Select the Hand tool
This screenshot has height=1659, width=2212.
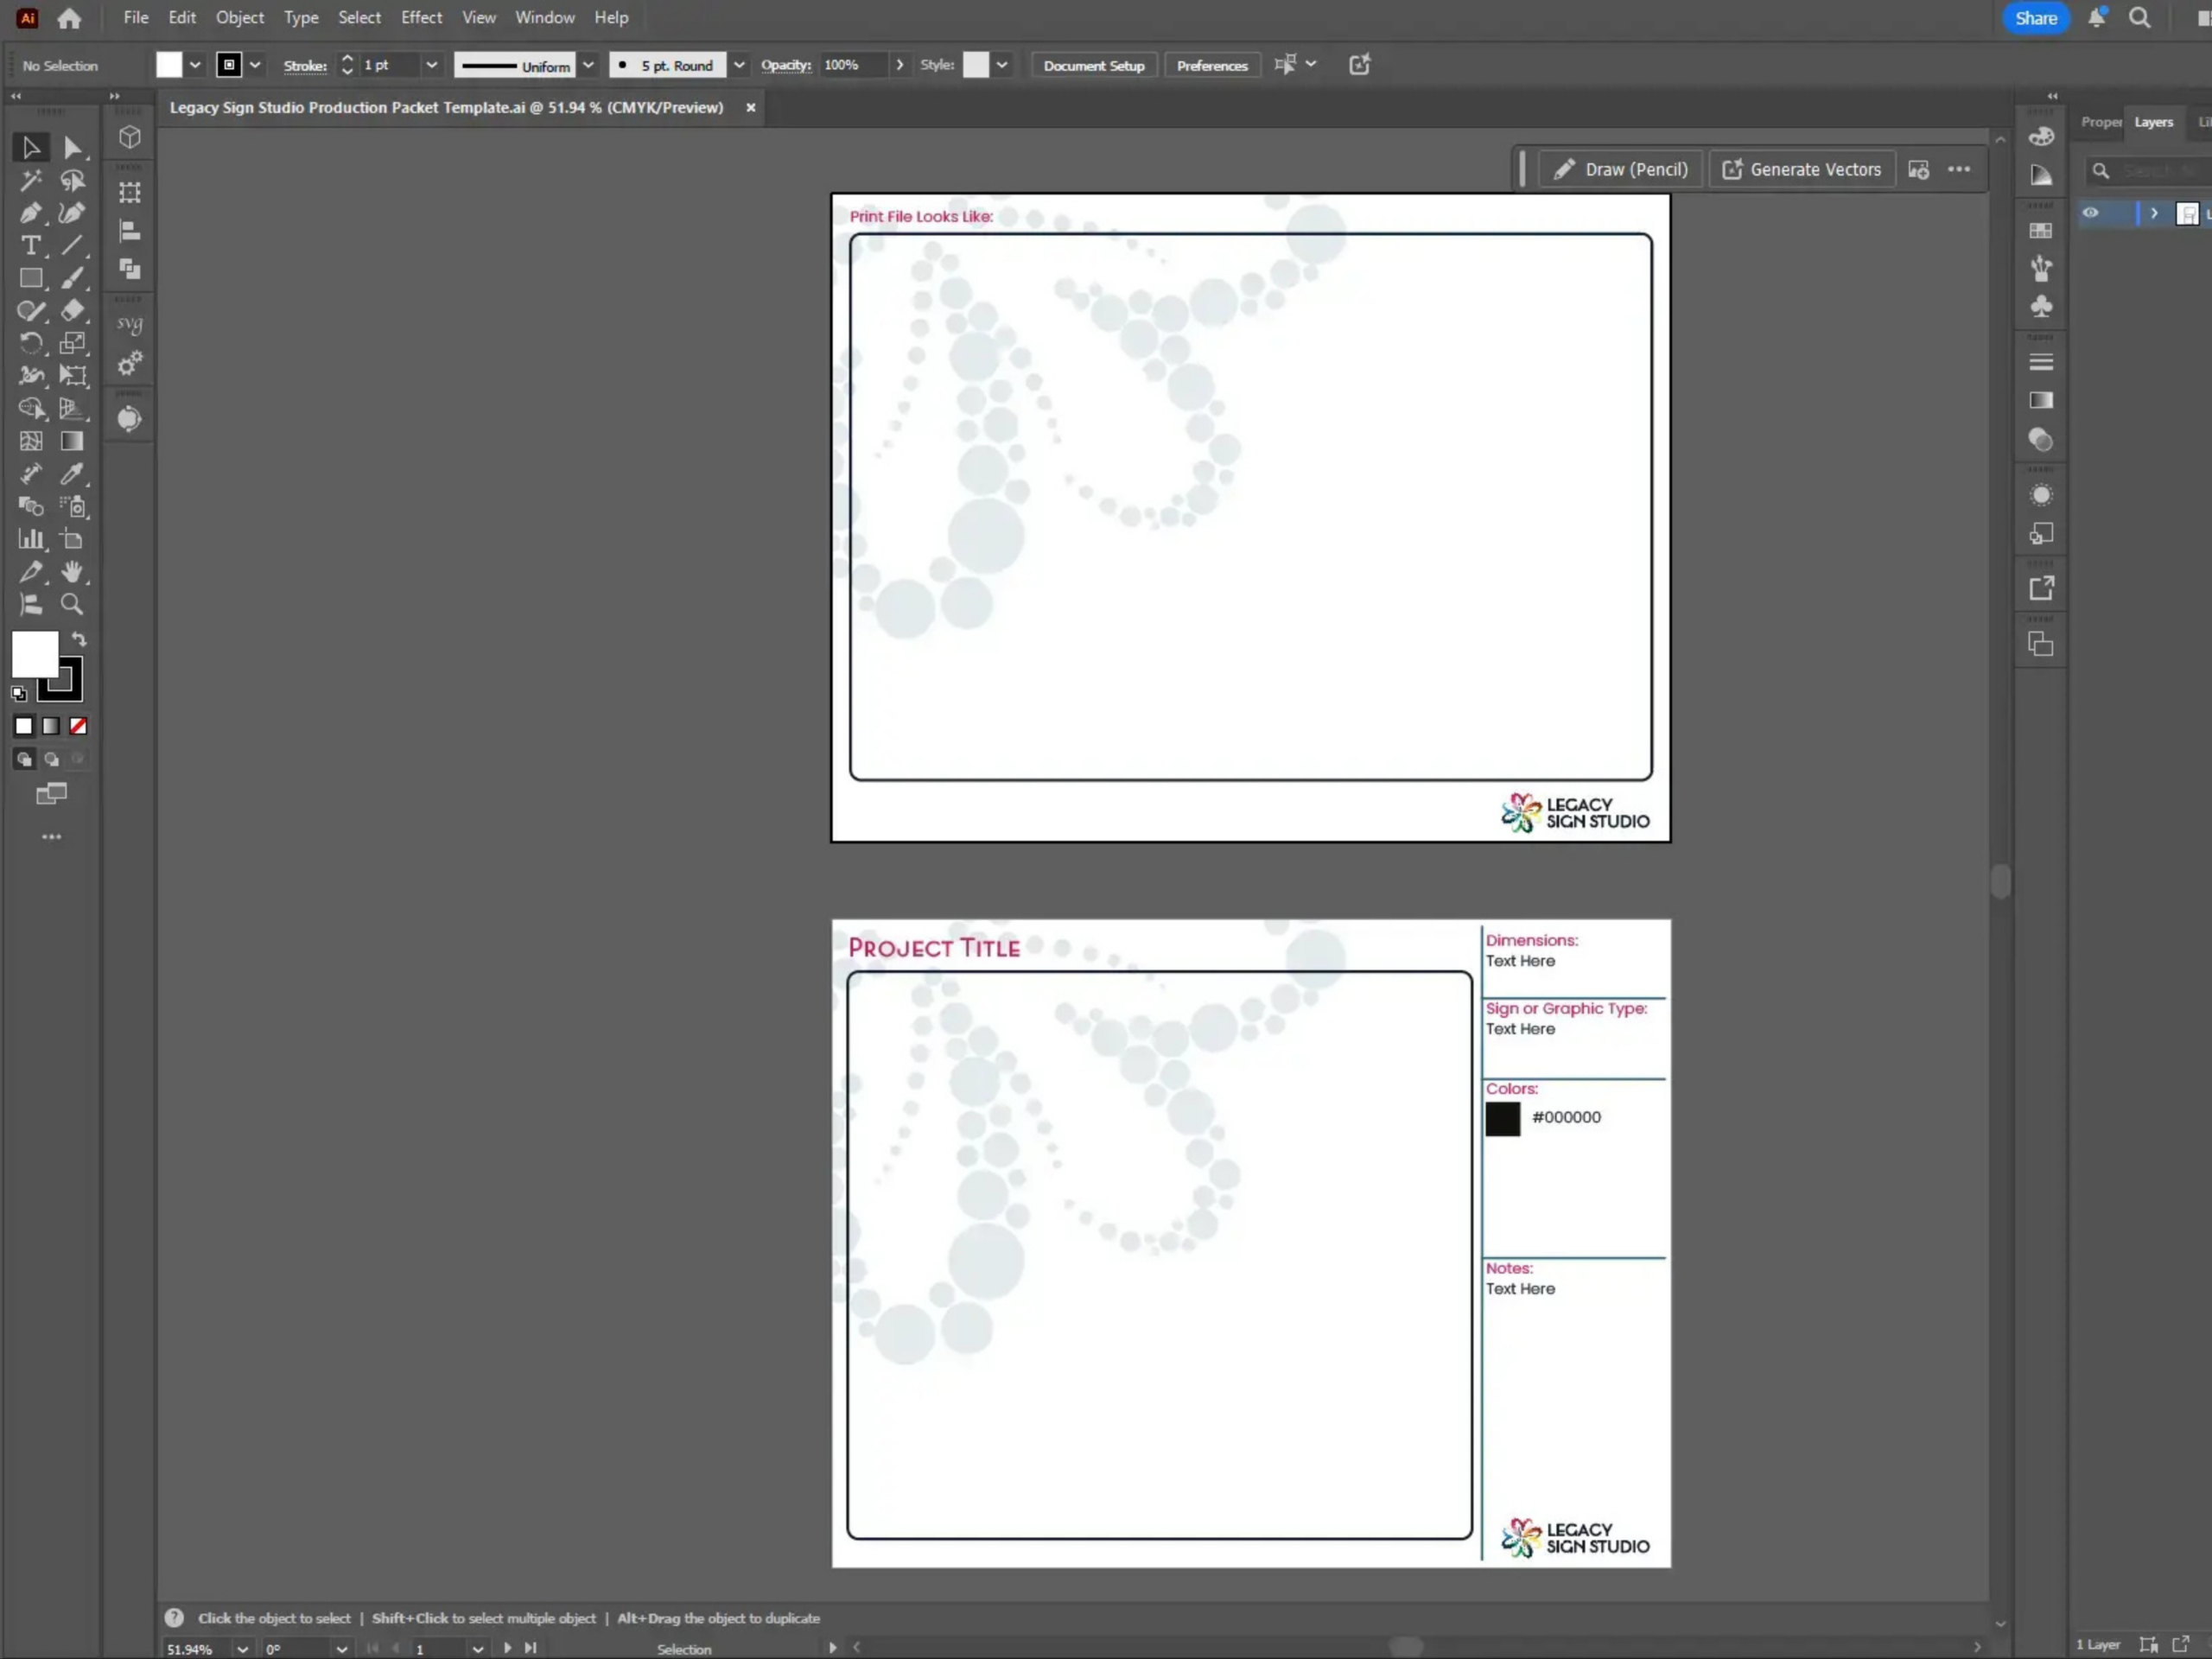71,572
